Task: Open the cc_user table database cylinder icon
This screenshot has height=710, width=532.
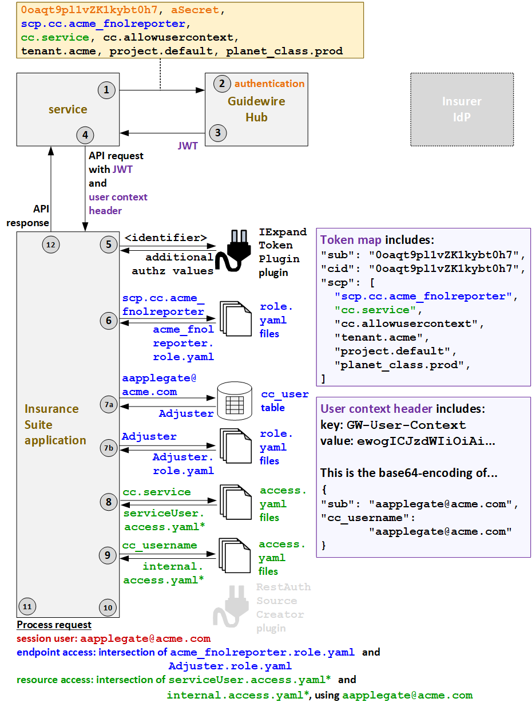Action: tap(235, 400)
